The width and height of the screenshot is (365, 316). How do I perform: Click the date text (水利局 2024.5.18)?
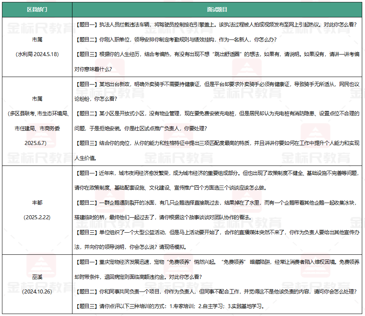point(37,55)
